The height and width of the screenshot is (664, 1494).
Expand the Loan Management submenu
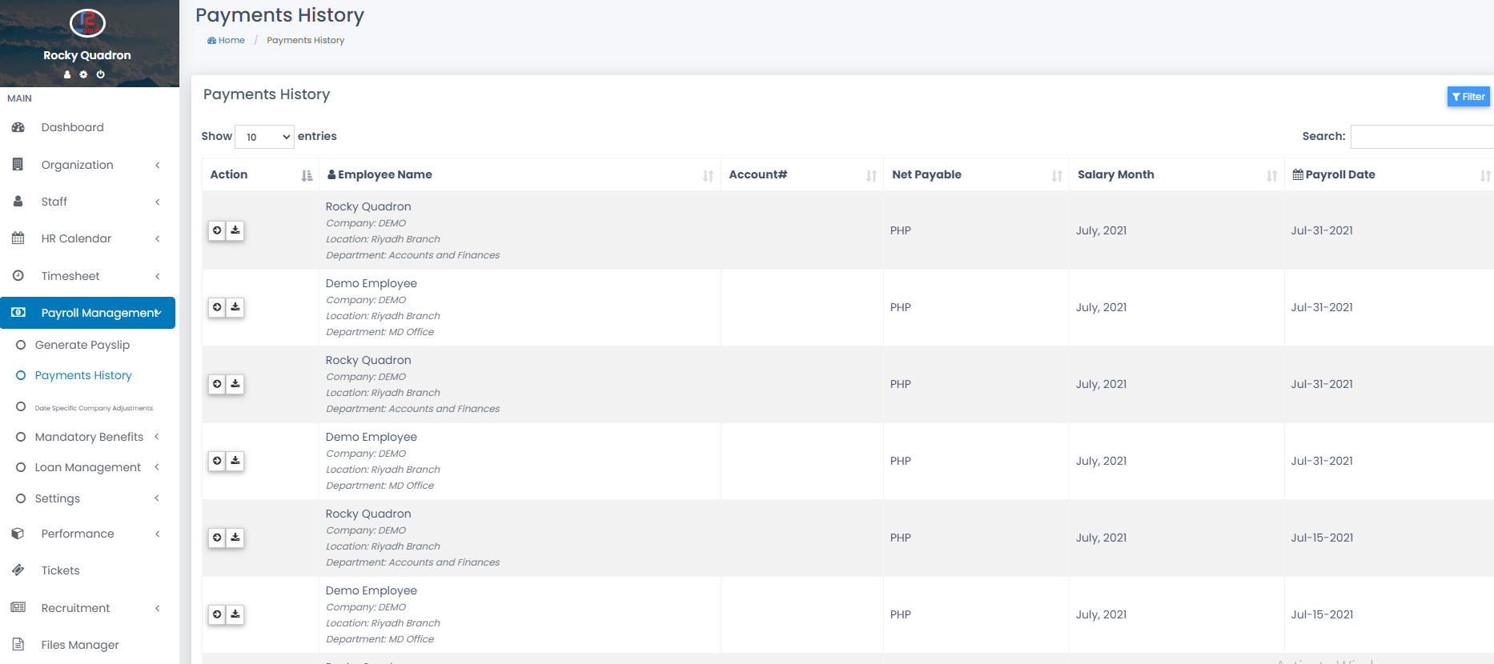[87, 467]
